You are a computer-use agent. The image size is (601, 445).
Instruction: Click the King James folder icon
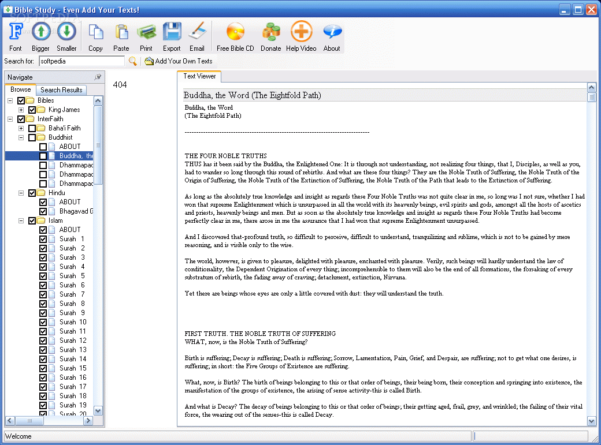pyautogui.click(x=40, y=110)
